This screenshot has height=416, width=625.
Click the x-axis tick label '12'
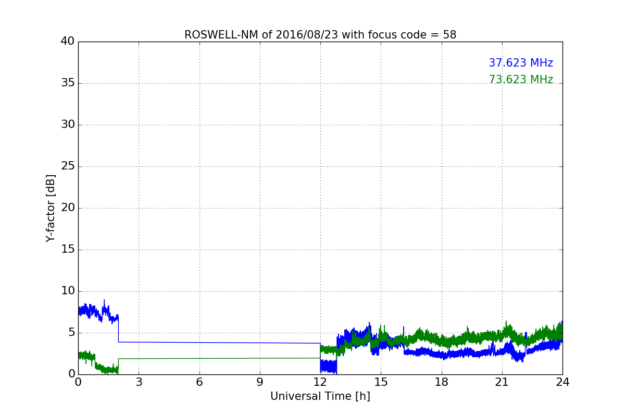pyautogui.click(x=320, y=382)
